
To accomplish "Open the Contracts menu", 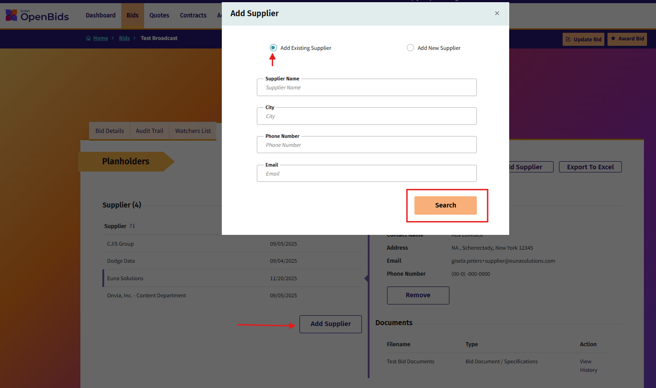I will click(x=193, y=15).
